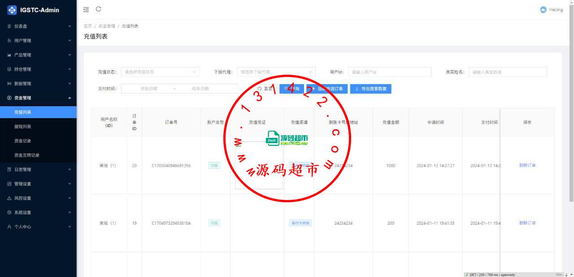Viewport: 574px width, 277px height.
Task: Collapse the sidebar with the fold icon
Action: pyautogui.click(x=86, y=9)
